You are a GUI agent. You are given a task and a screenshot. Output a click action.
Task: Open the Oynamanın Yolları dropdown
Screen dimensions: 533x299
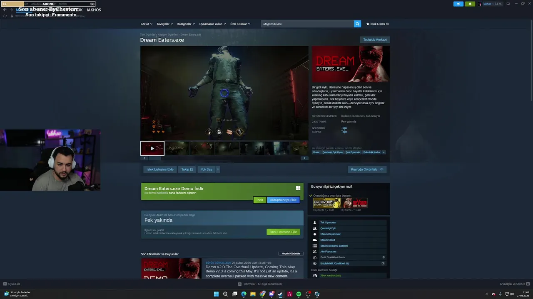(212, 24)
